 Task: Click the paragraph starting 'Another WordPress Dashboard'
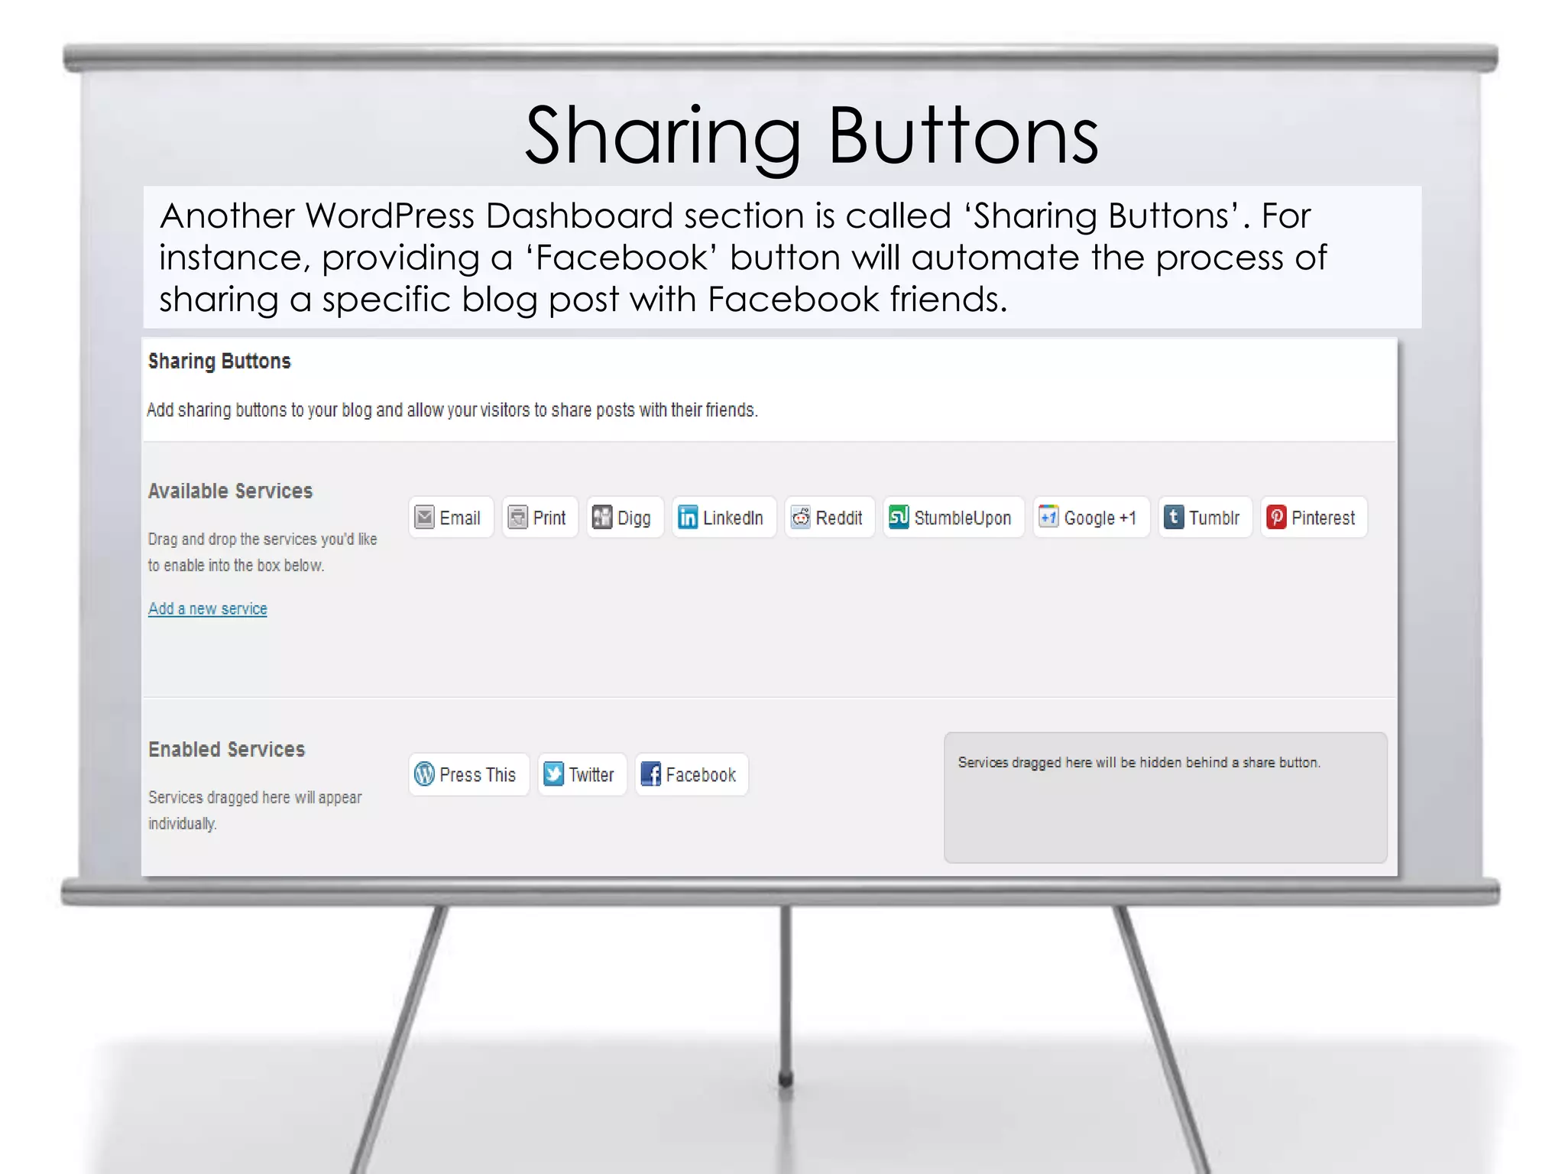coord(742,258)
